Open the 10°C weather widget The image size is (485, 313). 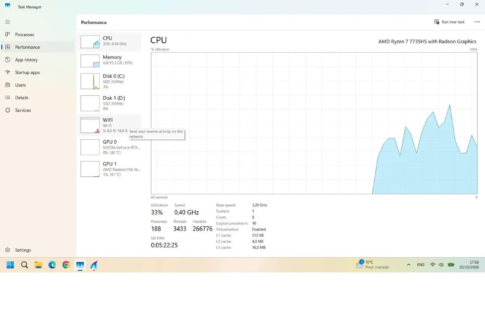(373, 265)
